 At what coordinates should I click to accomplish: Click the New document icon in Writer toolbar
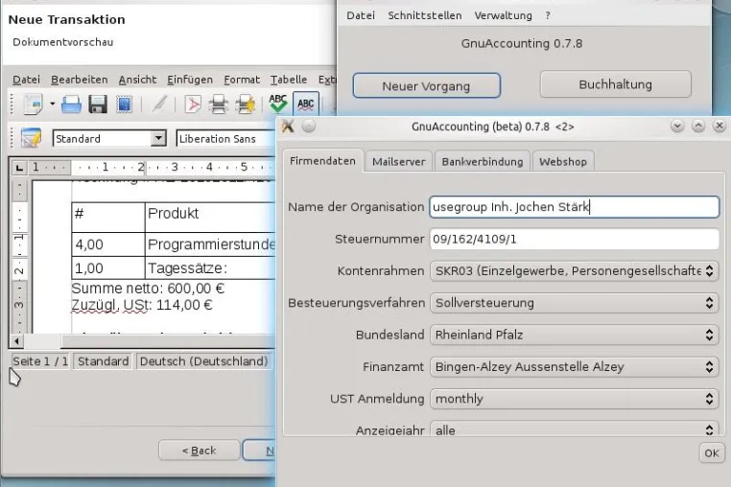tap(34, 104)
